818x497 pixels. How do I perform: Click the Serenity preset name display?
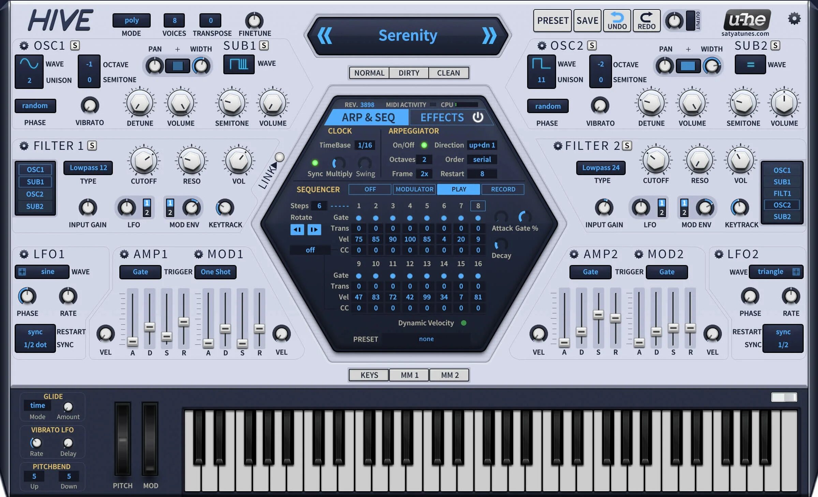click(408, 35)
